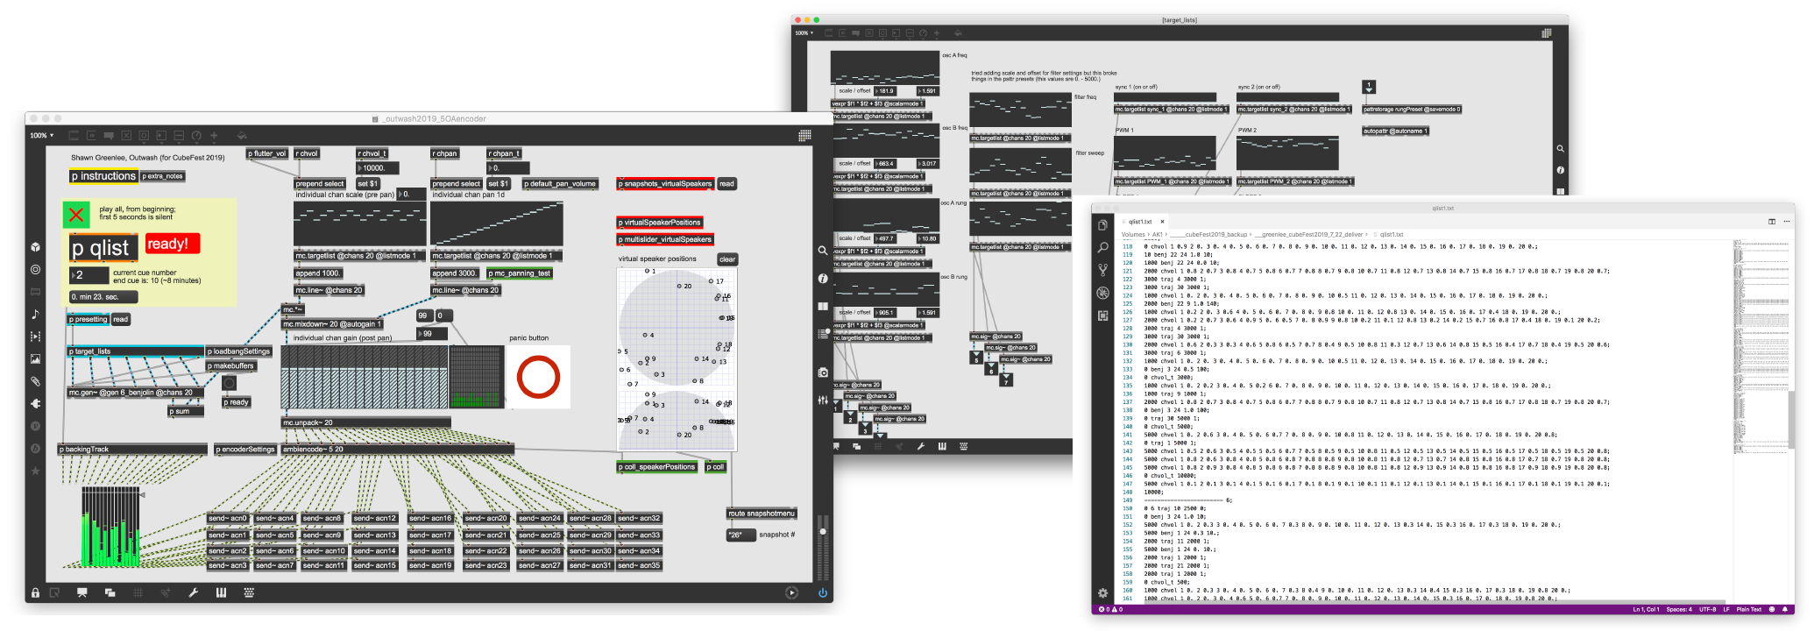Split the VS Code editor right

click(1771, 222)
